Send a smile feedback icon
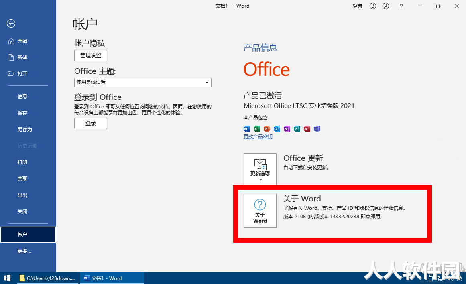Viewport: 466px width, 284px height. tap(373, 6)
